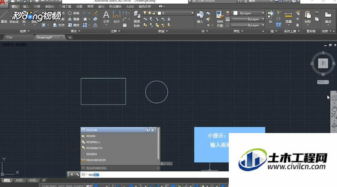Image resolution: width=337 pixels, height=187 pixels.
Task: Expand the Block (块) panel flyout
Action: (205, 31)
